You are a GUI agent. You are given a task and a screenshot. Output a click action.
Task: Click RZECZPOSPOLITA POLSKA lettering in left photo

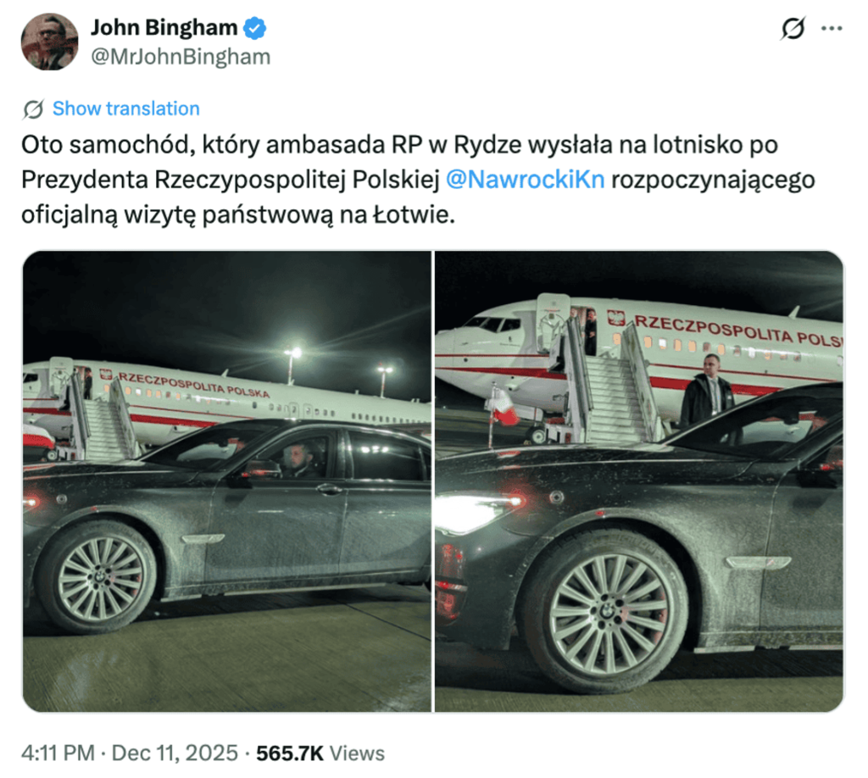[x=194, y=385]
